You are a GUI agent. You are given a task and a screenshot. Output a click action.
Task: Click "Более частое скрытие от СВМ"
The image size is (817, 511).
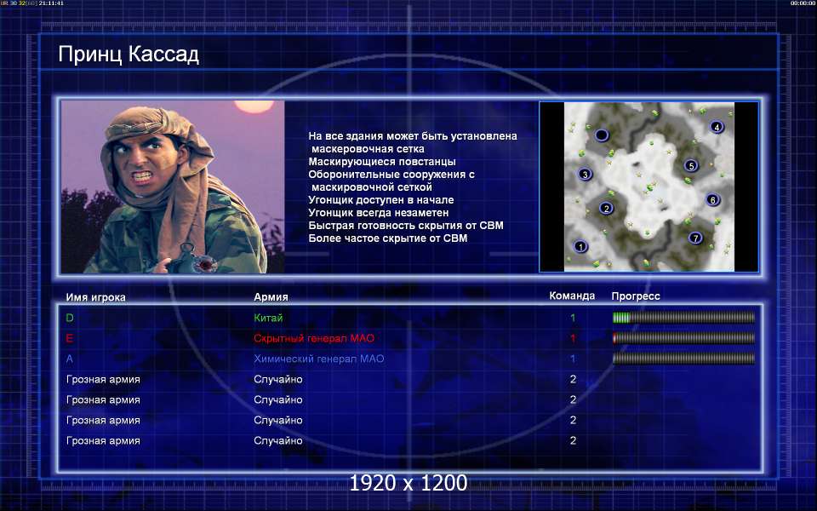388,238
